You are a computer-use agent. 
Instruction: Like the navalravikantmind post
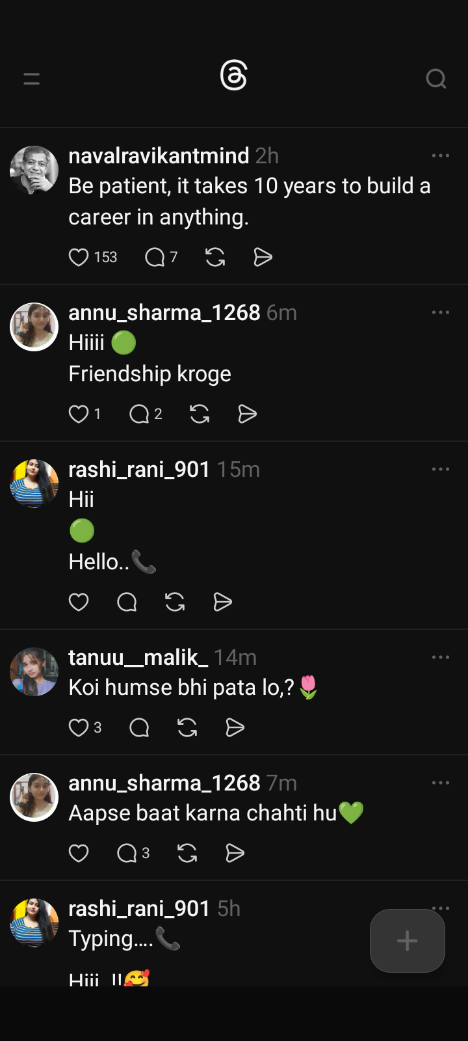(x=79, y=258)
